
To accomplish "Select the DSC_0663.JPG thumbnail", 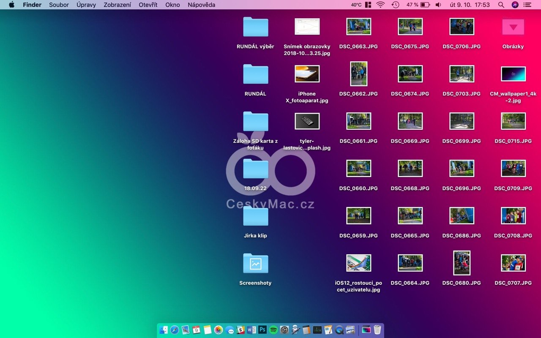I will 358,27.
